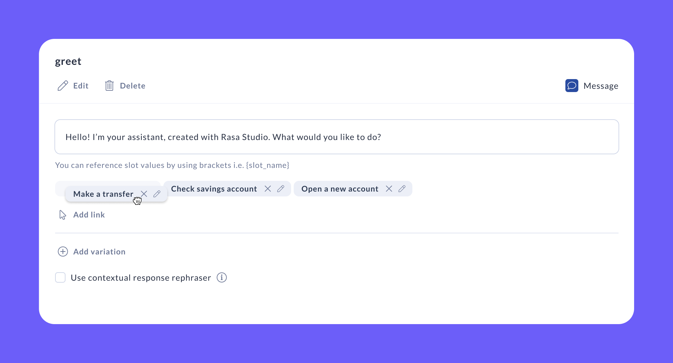
Task: Select the Add link text
Action: tap(89, 215)
